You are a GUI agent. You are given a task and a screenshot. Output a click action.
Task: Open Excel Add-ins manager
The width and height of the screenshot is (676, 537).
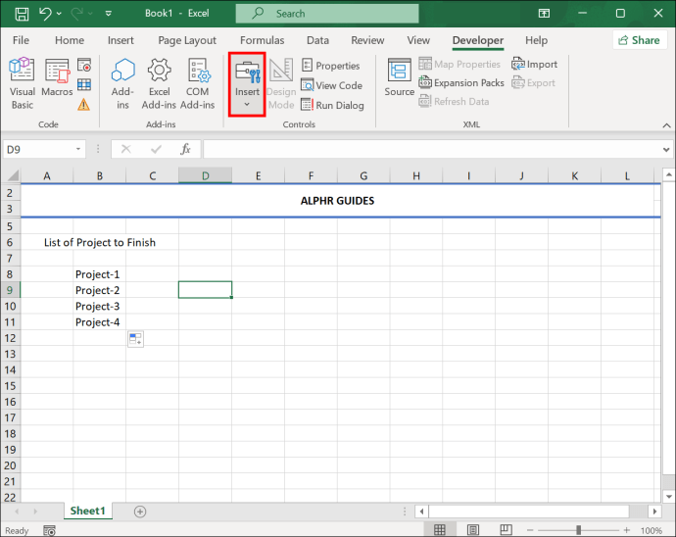click(159, 83)
